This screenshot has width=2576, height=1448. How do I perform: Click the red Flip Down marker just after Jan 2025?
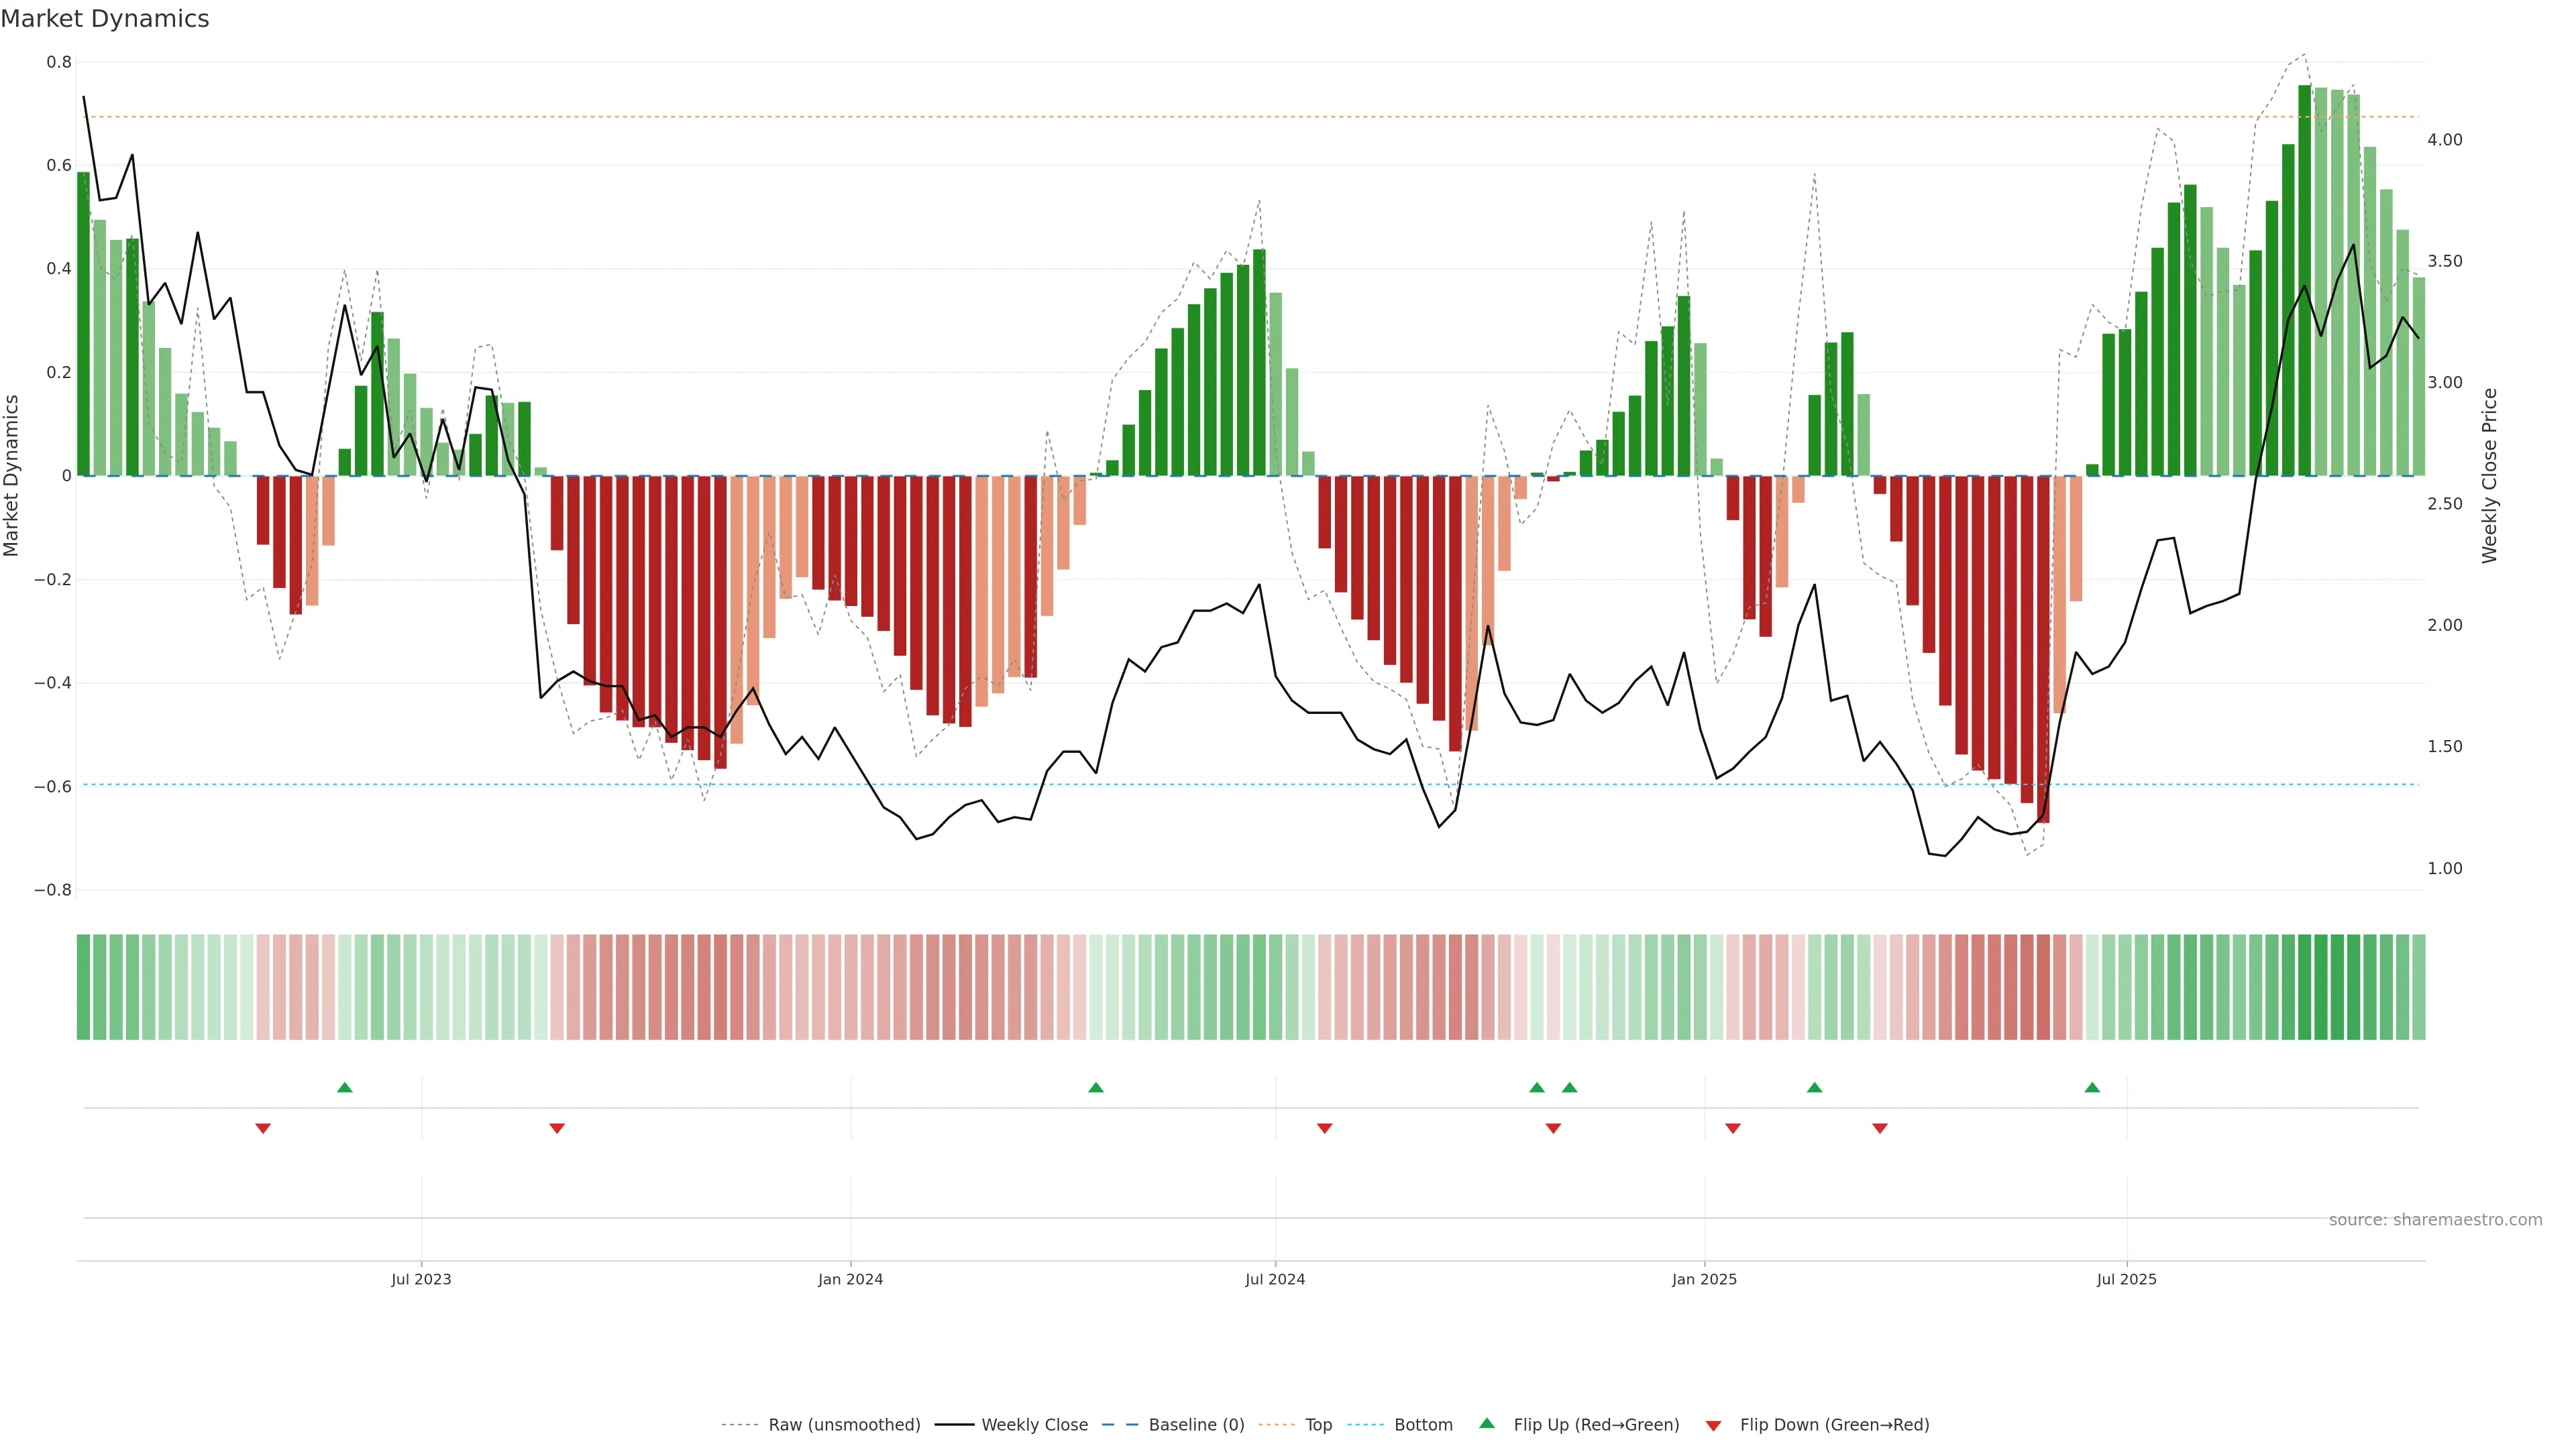click(1733, 1128)
